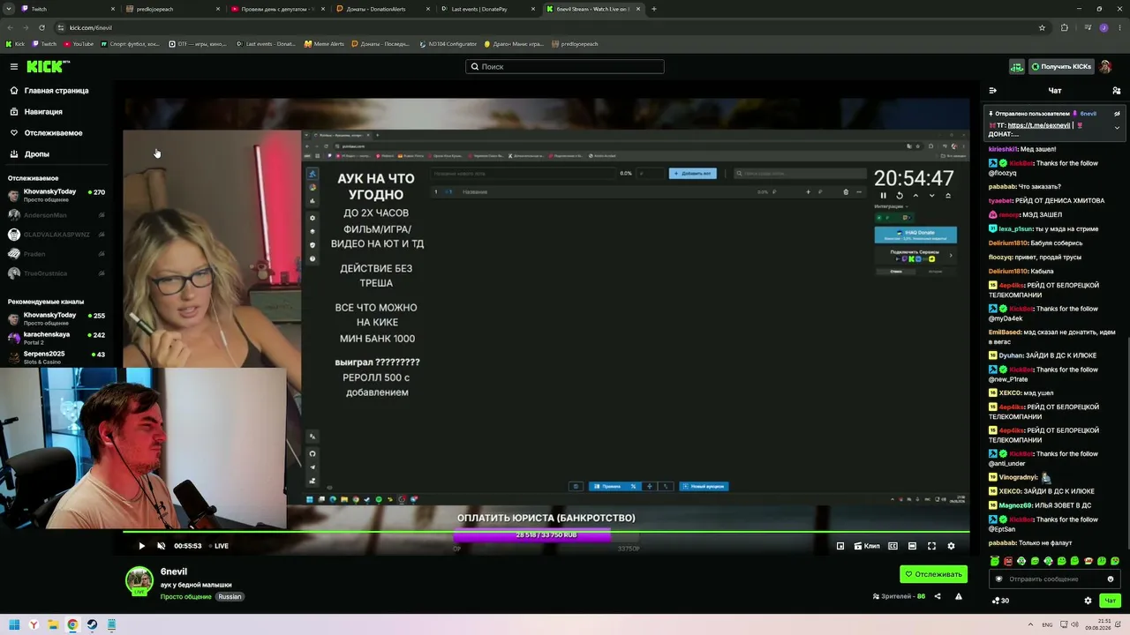Follow the channel with Отслеживать
The height and width of the screenshot is (635, 1130).
click(933, 574)
